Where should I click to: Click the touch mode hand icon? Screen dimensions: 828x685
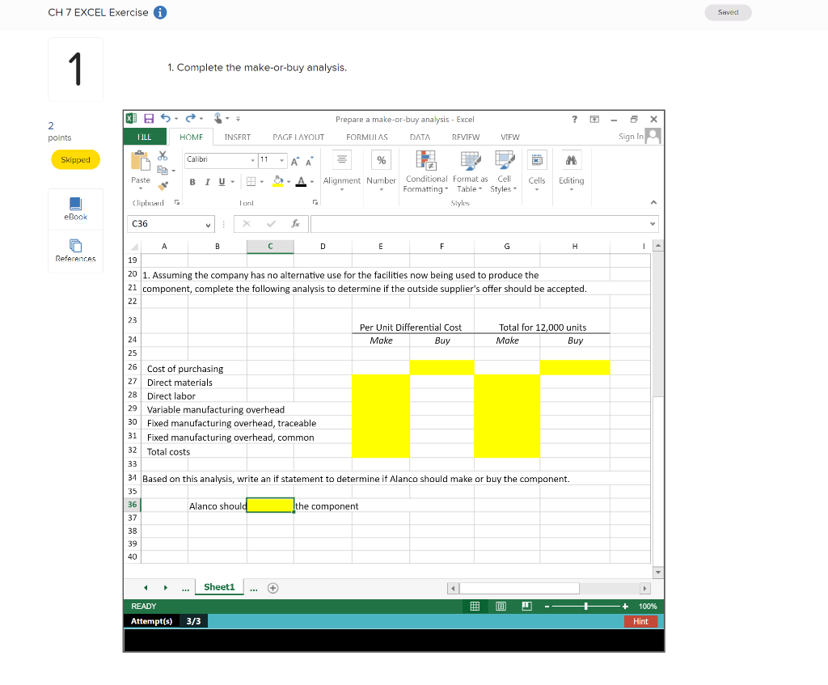pyautogui.click(x=218, y=118)
